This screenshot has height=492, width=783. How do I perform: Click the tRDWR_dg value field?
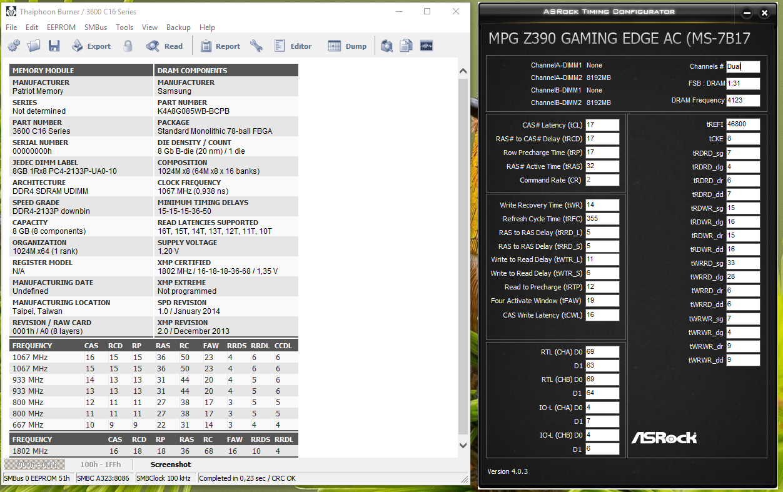[x=743, y=222]
